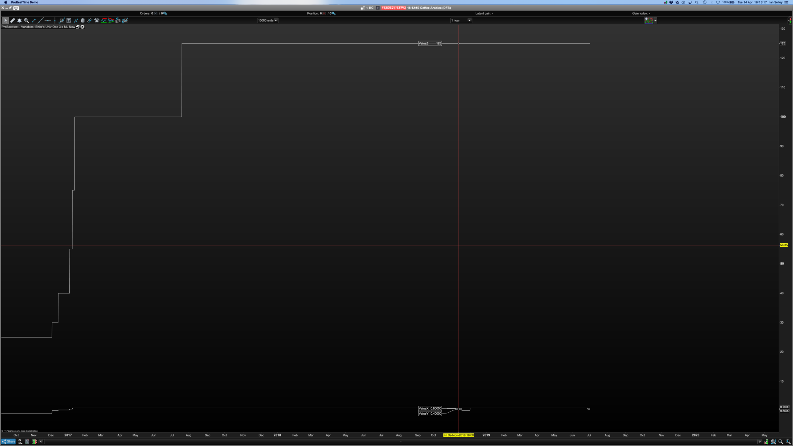Screen dimensions: 793x446
Task: Select the magnifier zoom tool
Action: coord(26,21)
